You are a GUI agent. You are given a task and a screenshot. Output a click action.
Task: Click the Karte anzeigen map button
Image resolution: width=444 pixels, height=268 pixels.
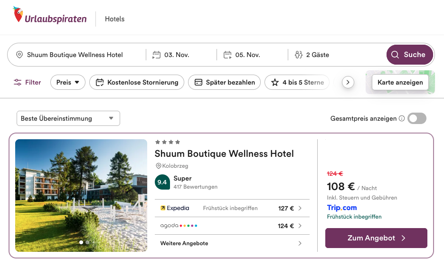pos(400,82)
